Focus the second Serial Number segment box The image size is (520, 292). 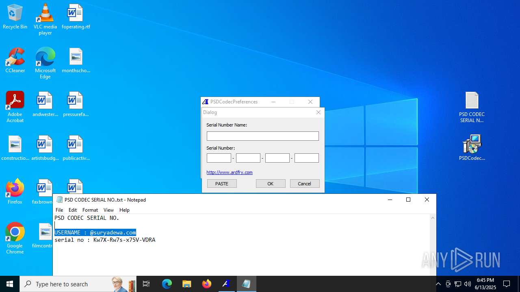248,158
